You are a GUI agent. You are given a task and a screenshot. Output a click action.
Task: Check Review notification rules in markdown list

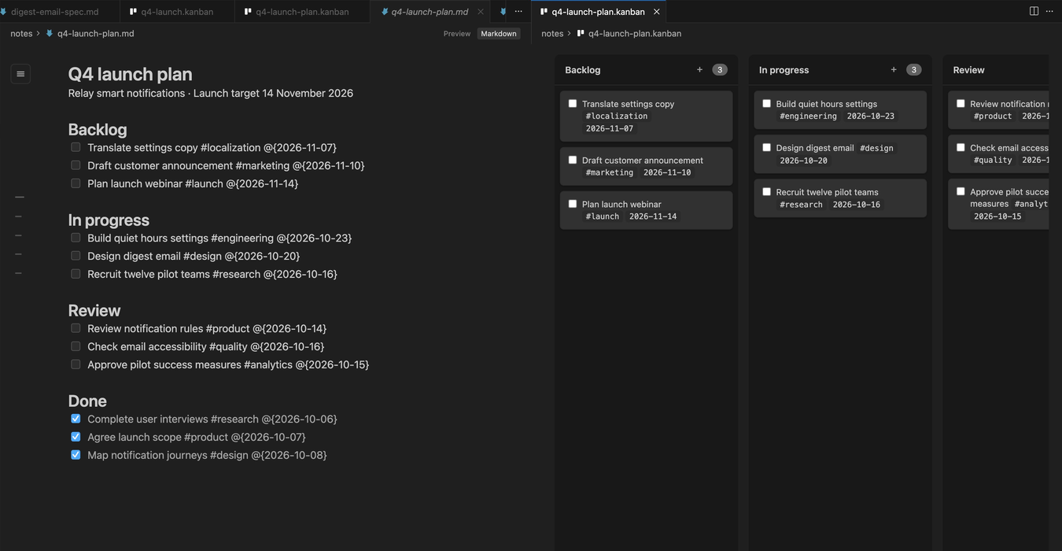(76, 328)
